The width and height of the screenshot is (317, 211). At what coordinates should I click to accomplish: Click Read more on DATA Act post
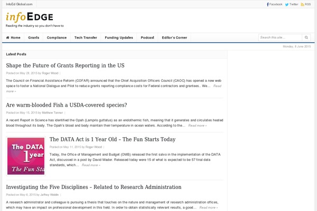[91, 165]
